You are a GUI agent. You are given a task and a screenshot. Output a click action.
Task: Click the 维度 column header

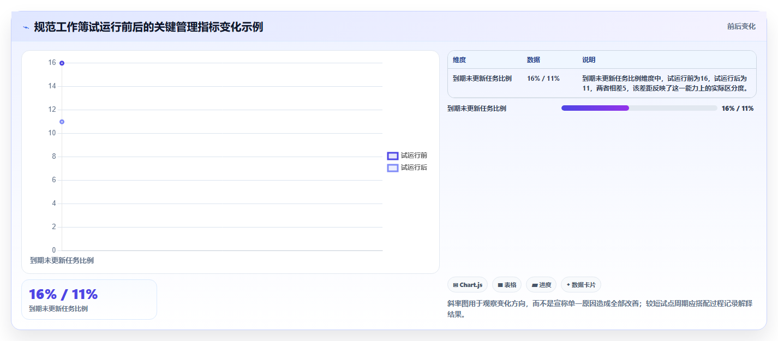(x=459, y=60)
